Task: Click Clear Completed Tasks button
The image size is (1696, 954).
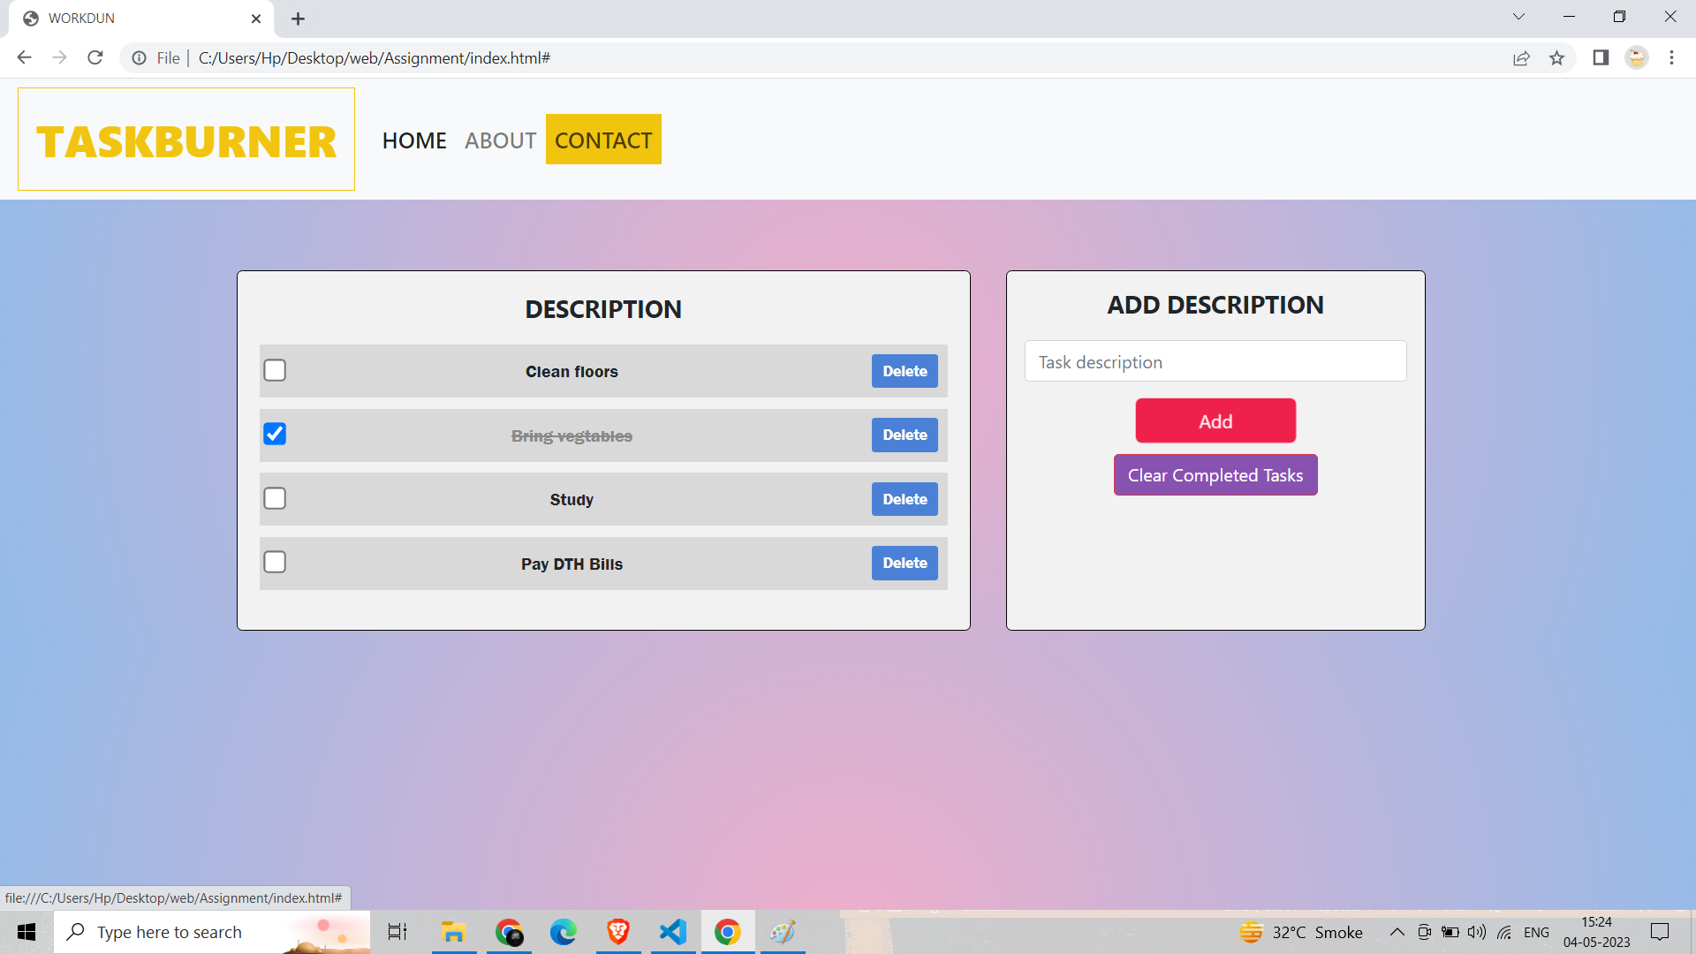Action: tap(1215, 475)
